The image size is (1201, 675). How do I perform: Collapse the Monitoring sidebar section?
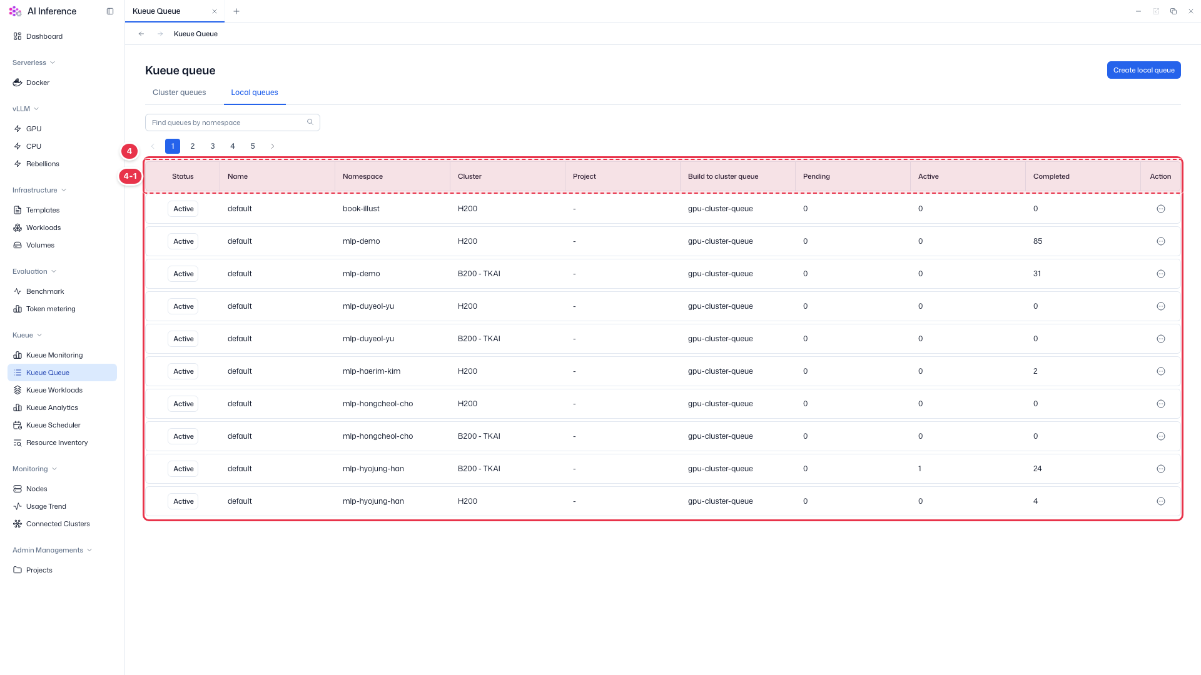pyautogui.click(x=35, y=469)
